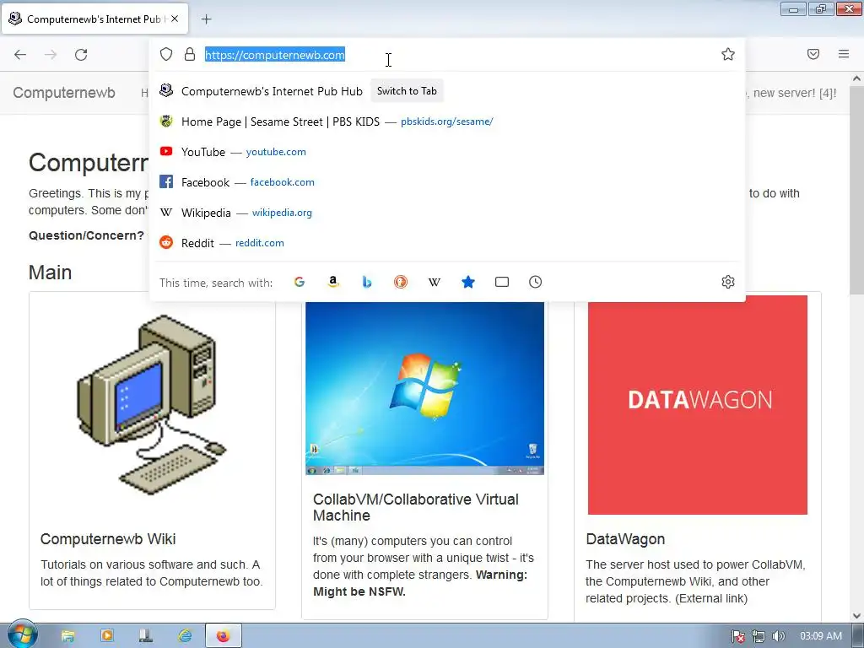The height and width of the screenshot is (648, 864).
Task: Open the DataWagon card title
Action: [625, 539]
